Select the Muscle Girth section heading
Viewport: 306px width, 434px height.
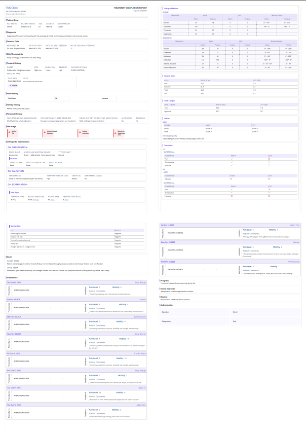pos(169,76)
